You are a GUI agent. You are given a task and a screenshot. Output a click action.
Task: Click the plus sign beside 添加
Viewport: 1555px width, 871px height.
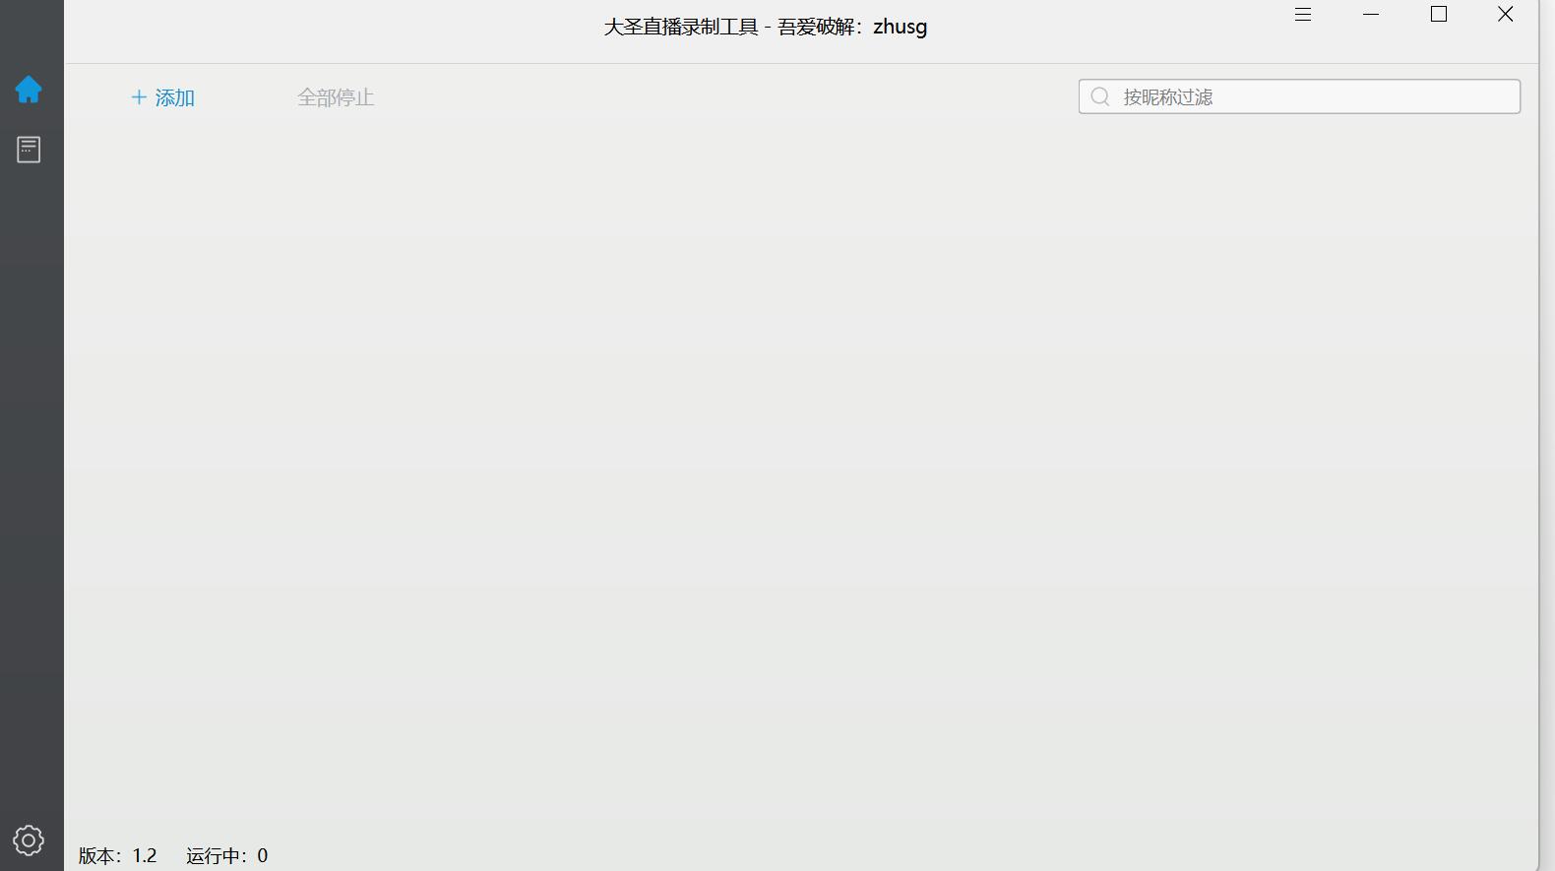tap(139, 97)
